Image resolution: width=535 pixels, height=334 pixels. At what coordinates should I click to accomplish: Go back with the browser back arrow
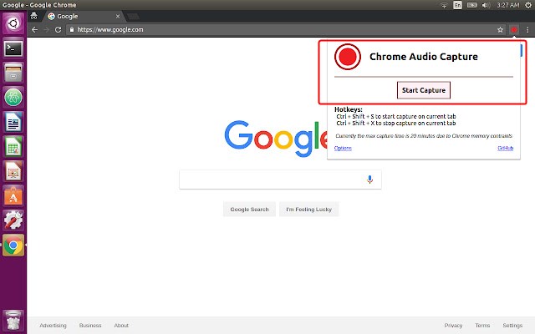34,30
